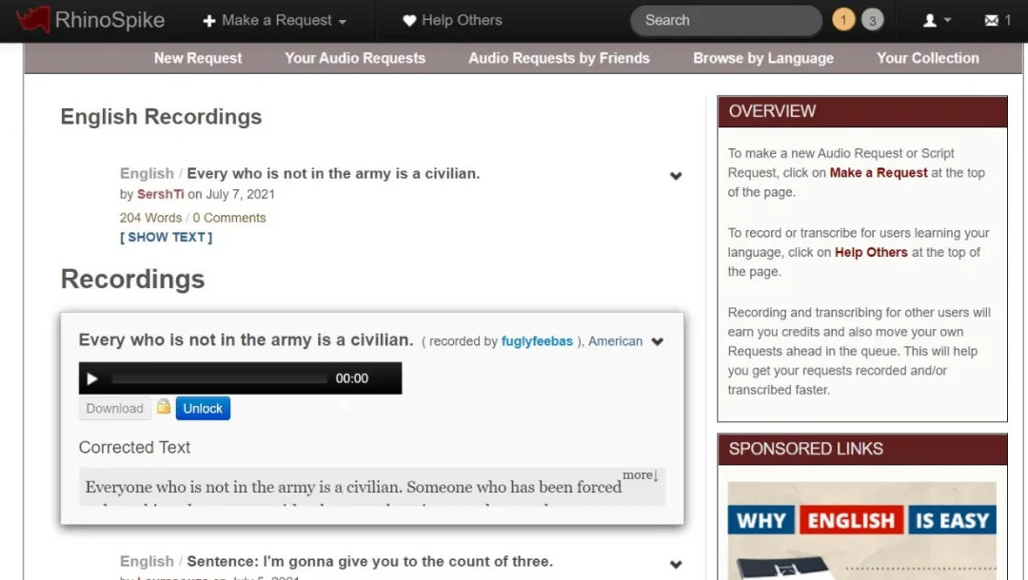
Task: Expand chevron beside the count of three request
Action: (x=676, y=564)
